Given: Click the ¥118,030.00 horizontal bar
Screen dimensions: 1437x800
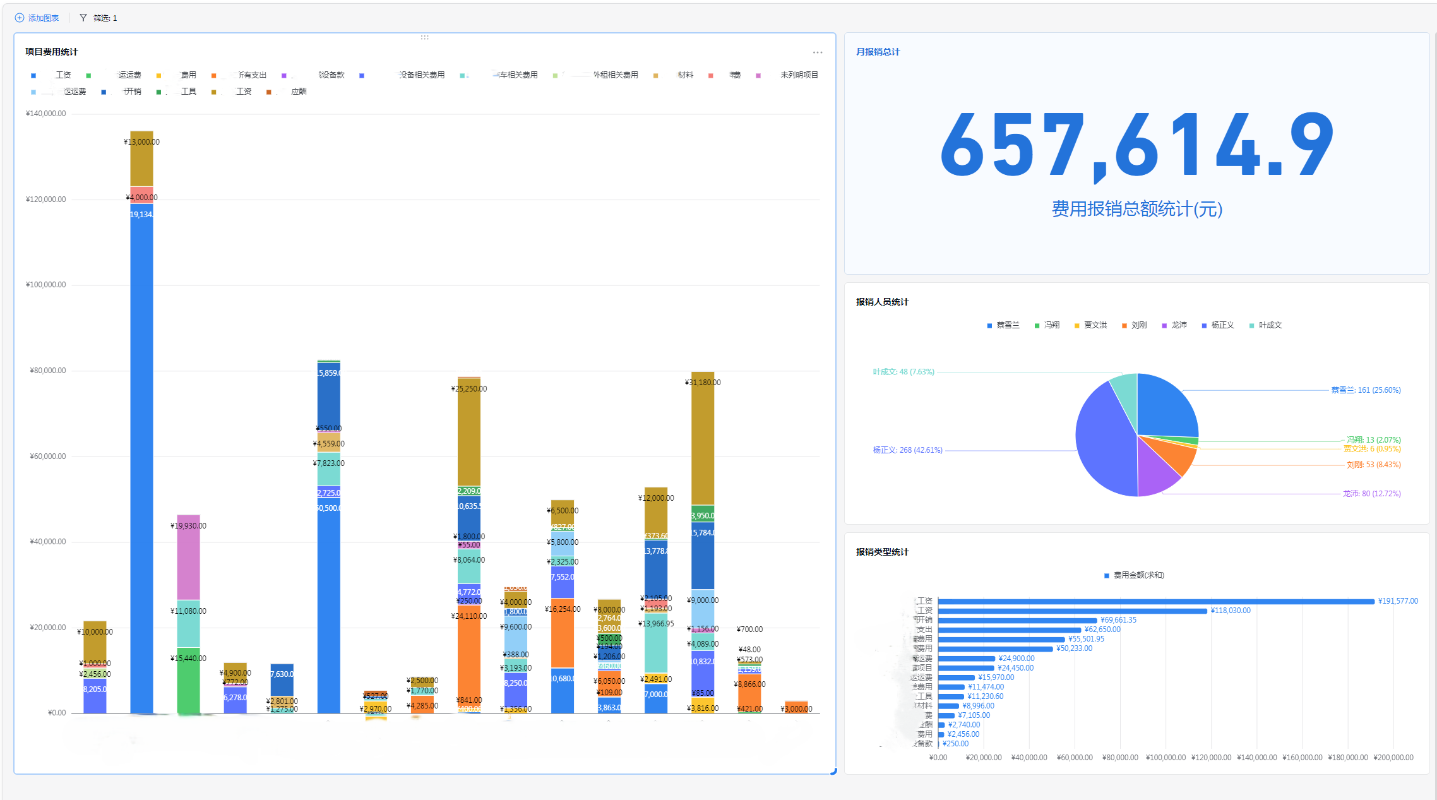Looking at the screenshot, I should coord(1073,611).
